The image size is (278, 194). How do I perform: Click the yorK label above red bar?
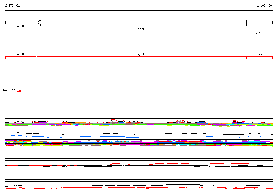259,55
